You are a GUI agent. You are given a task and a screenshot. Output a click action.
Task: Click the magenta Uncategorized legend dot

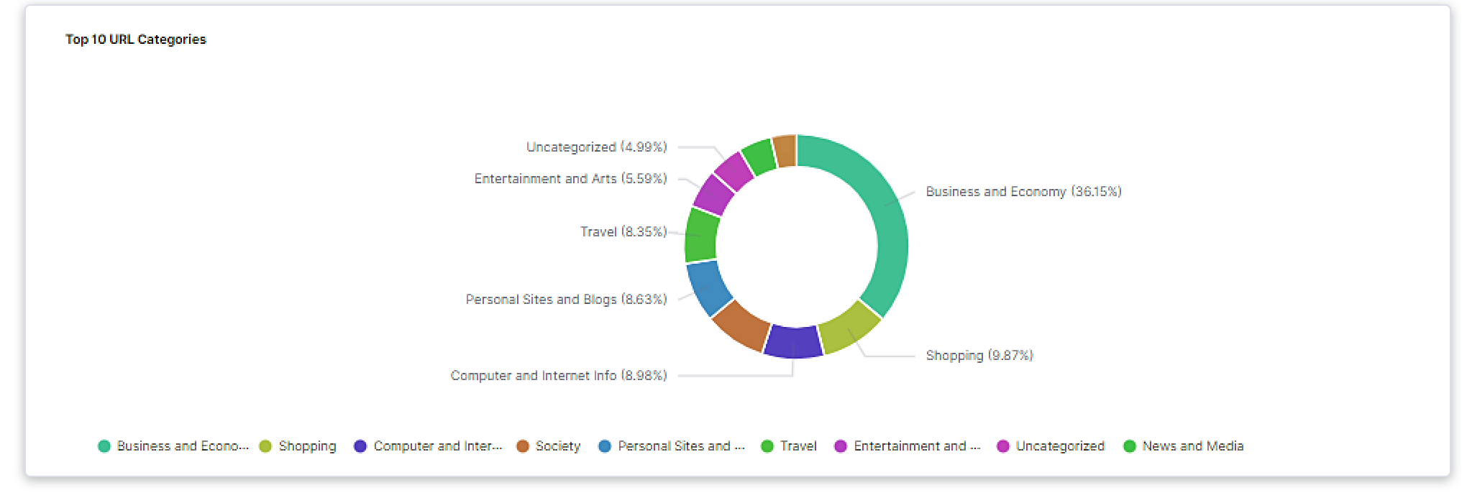(1003, 446)
